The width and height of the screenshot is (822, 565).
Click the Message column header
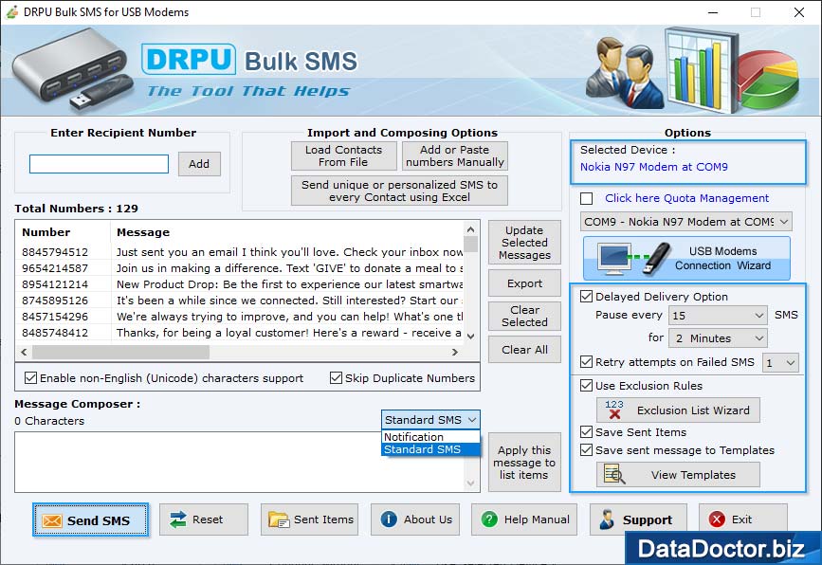[x=287, y=232]
